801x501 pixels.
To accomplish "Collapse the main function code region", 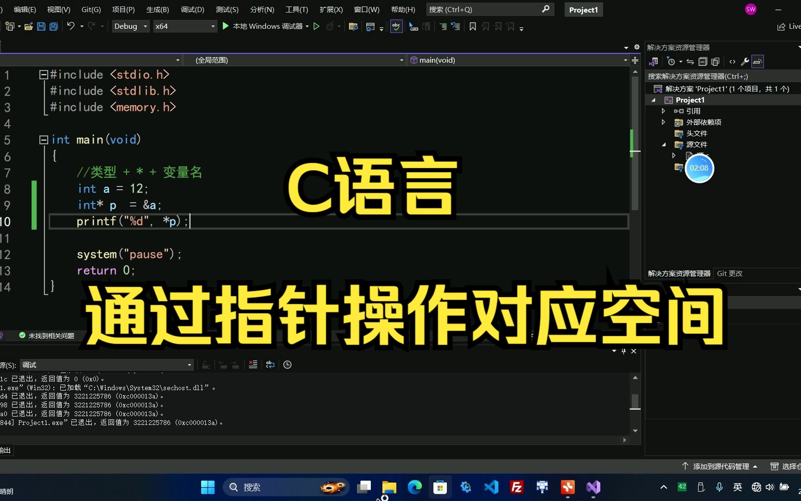I will [x=43, y=139].
